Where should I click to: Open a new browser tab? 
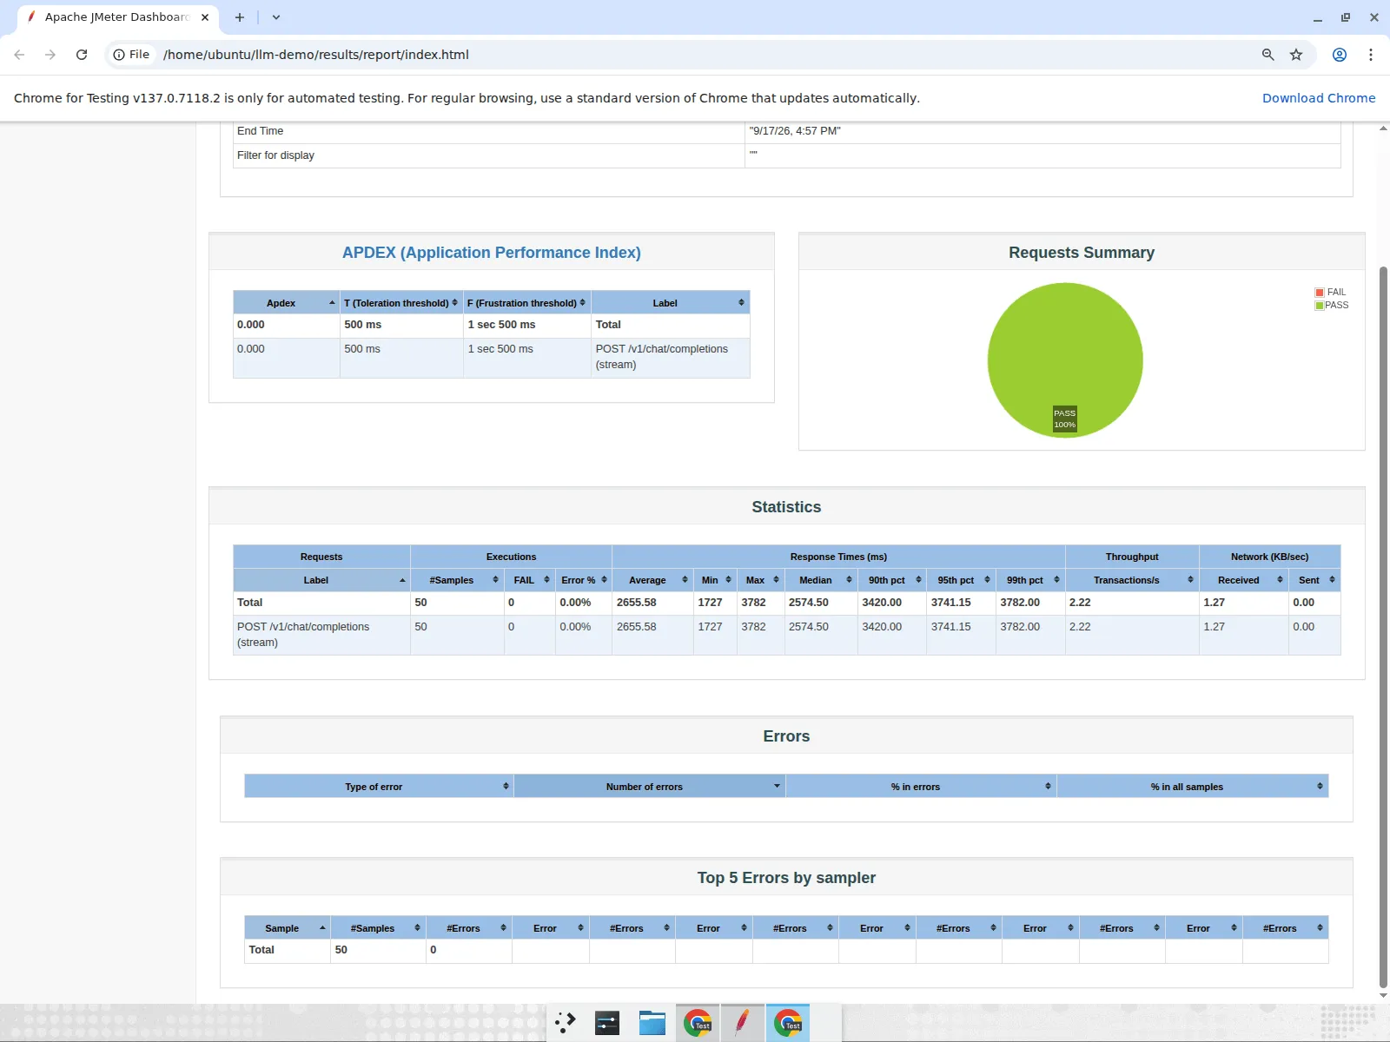click(x=240, y=17)
